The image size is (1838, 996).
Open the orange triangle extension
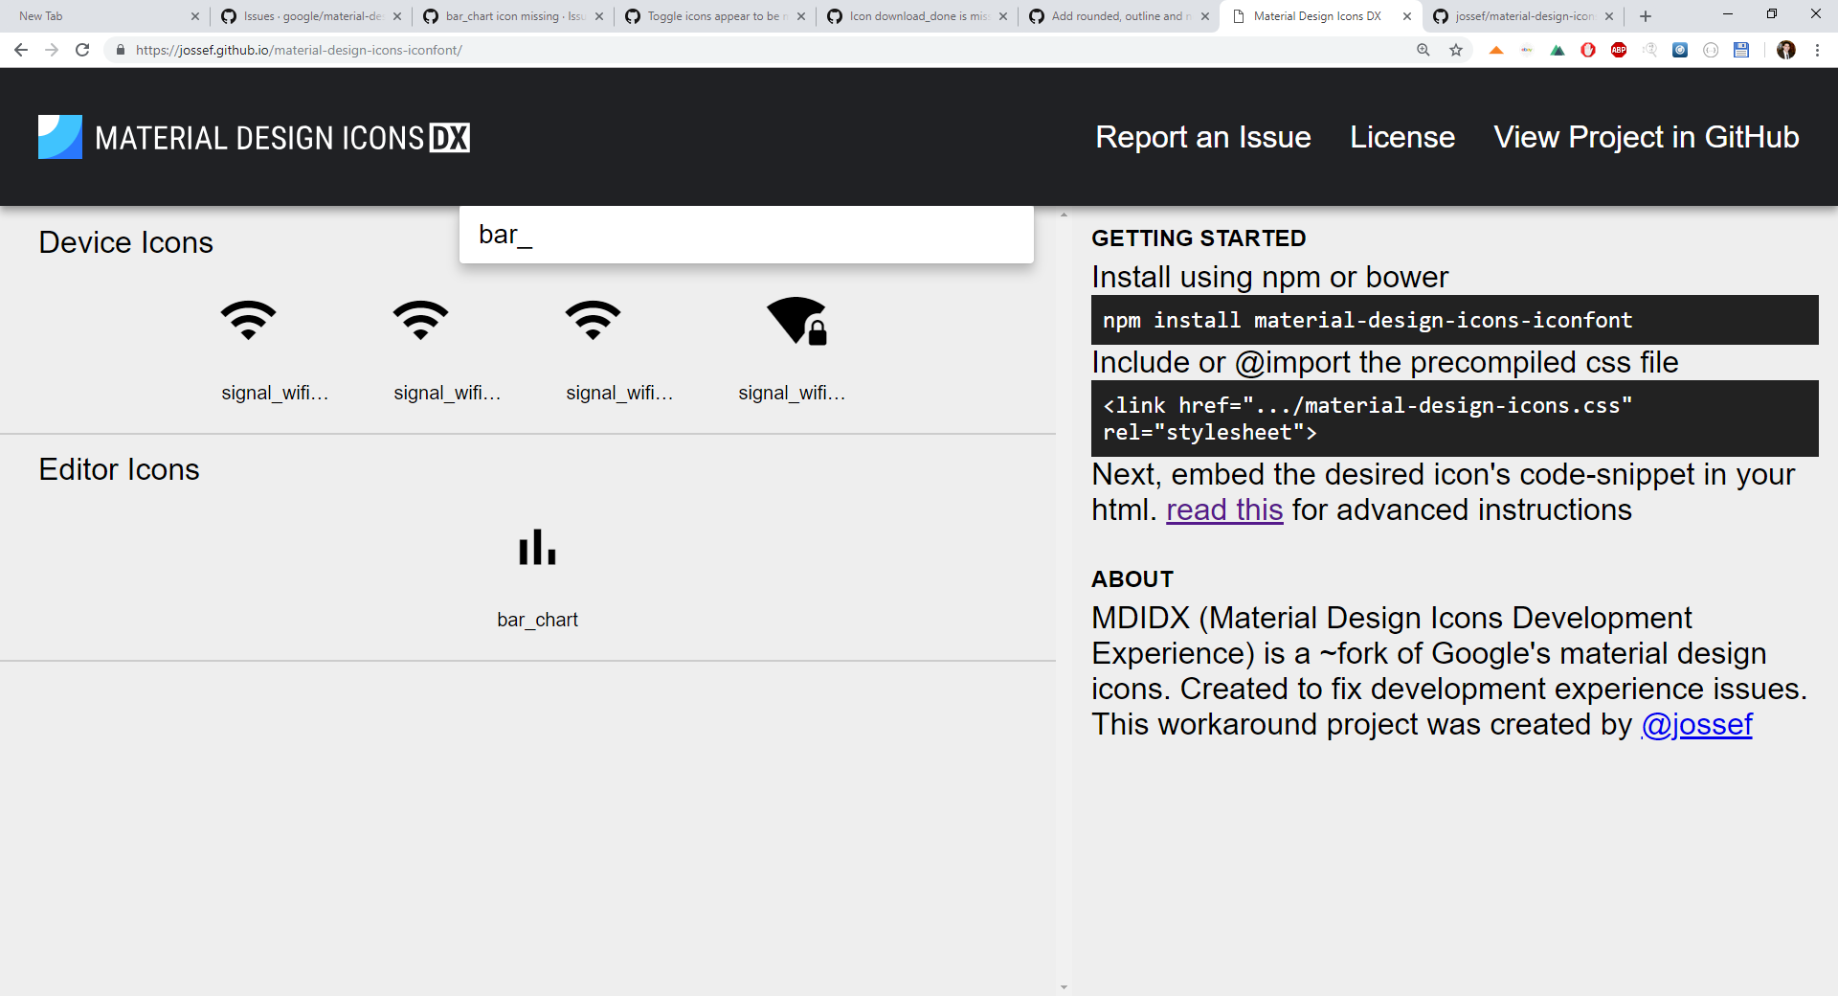1496,50
